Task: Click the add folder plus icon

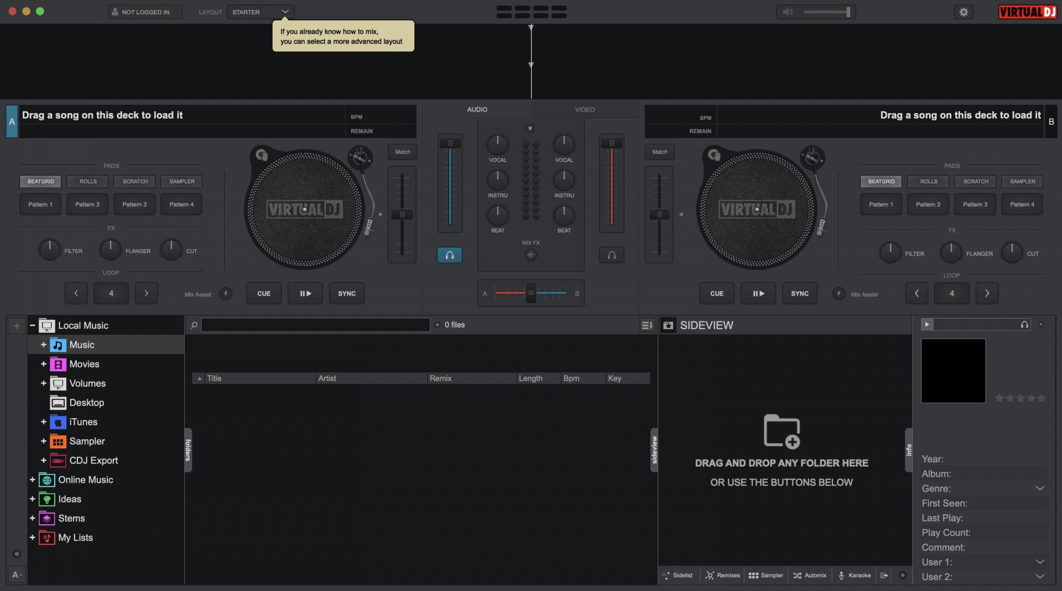Action: [x=17, y=326]
